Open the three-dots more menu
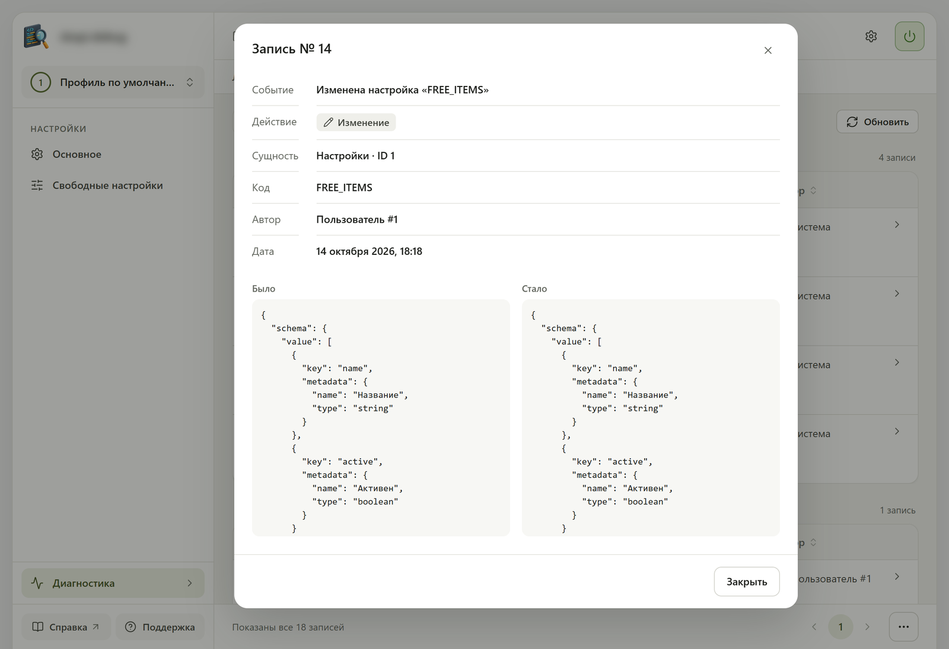 [x=903, y=626]
